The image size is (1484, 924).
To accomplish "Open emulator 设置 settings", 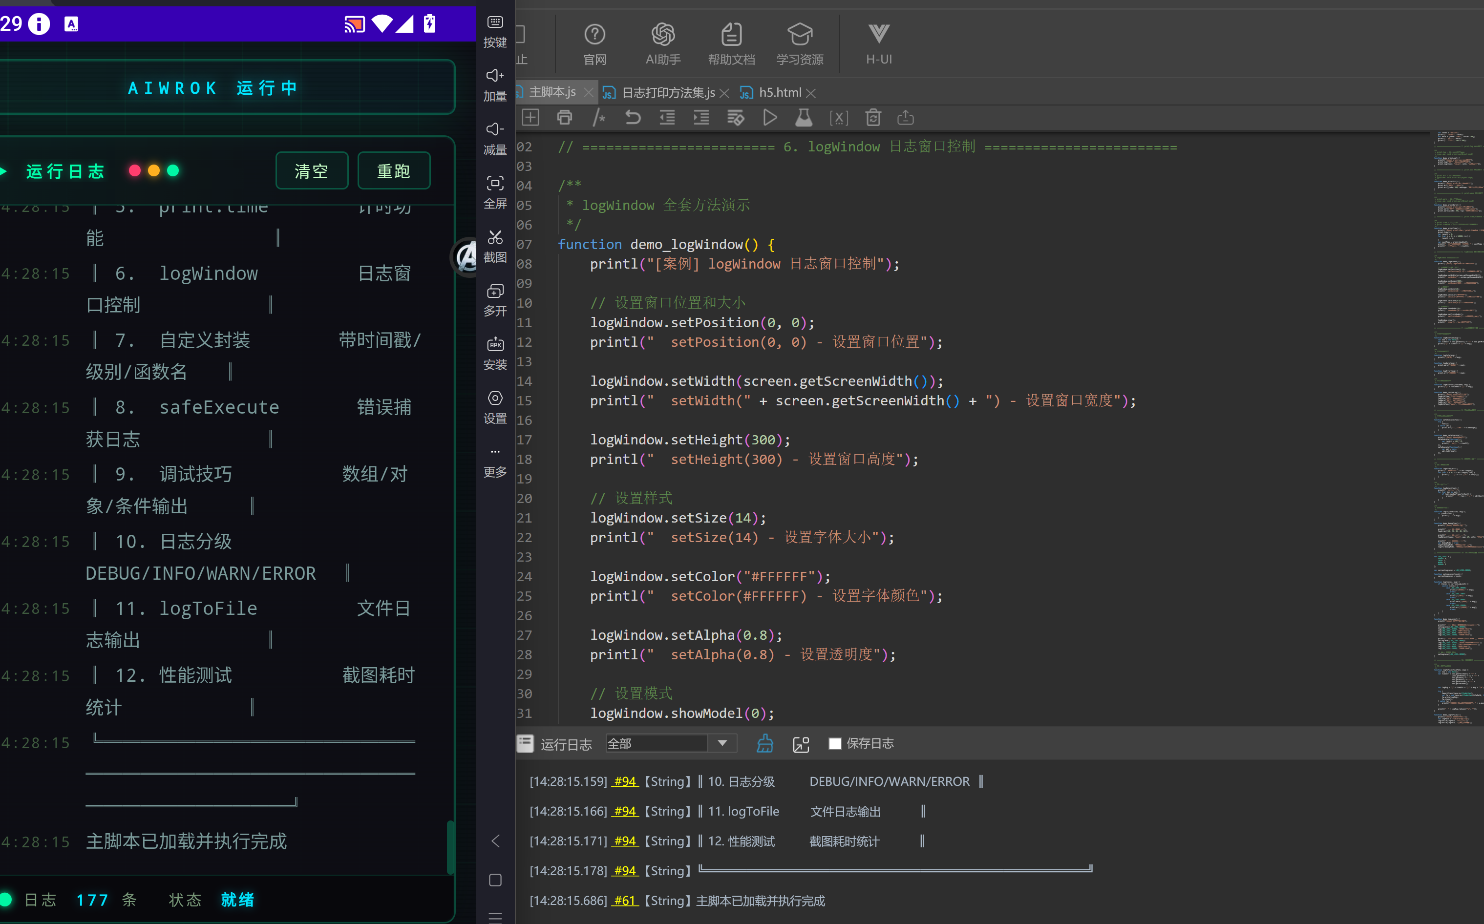I will [494, 408].
